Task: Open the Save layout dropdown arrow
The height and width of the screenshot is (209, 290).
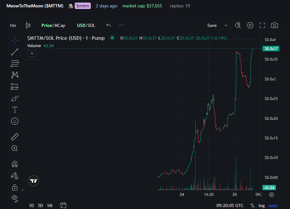Action: (226, 25)
